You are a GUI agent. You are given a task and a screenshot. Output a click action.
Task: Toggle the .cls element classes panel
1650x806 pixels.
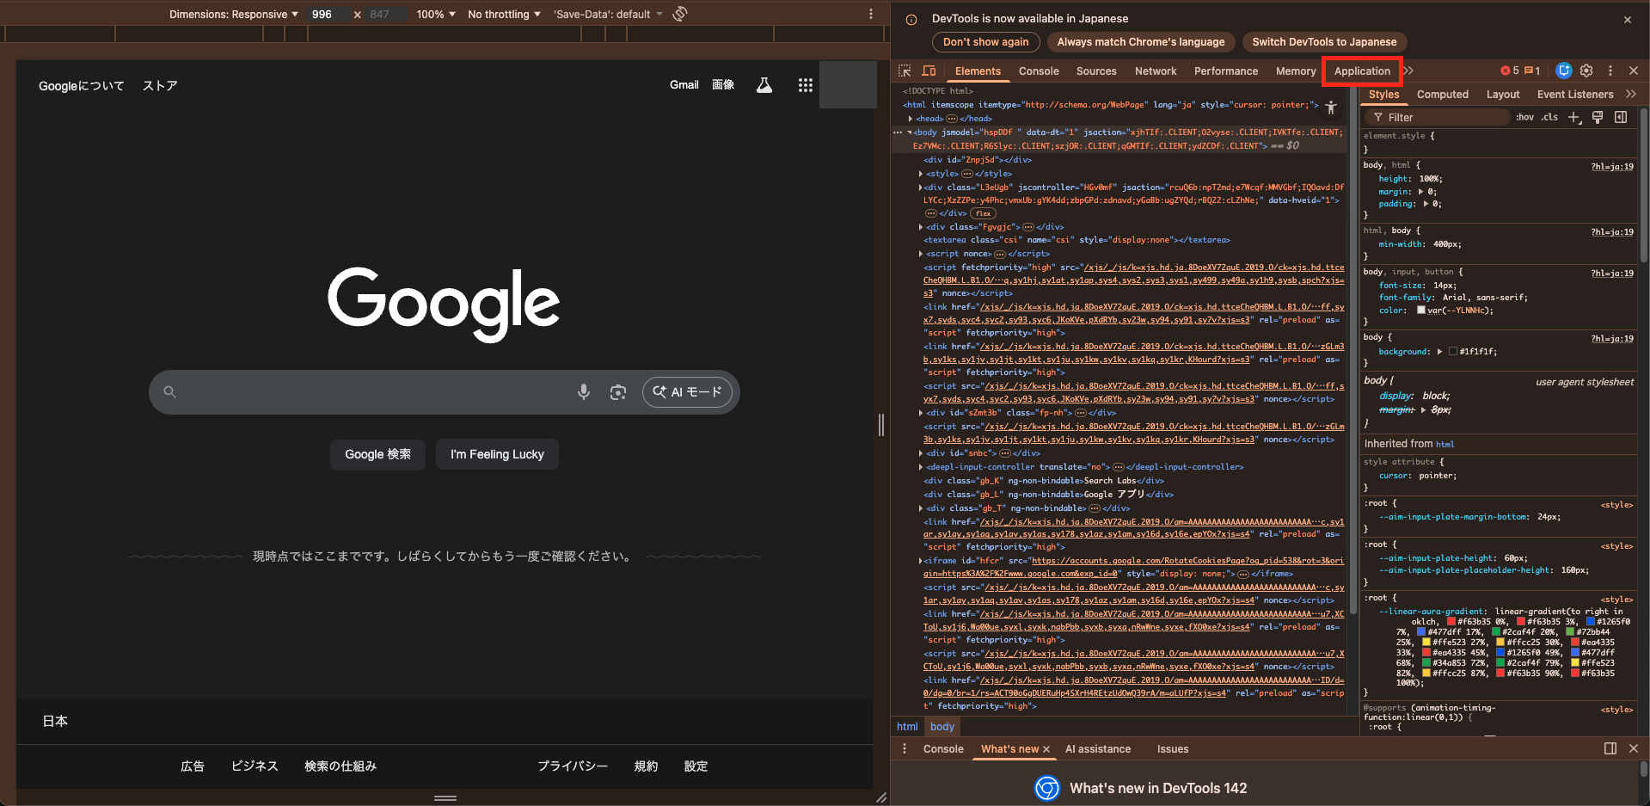click(x=1549, y=118)
